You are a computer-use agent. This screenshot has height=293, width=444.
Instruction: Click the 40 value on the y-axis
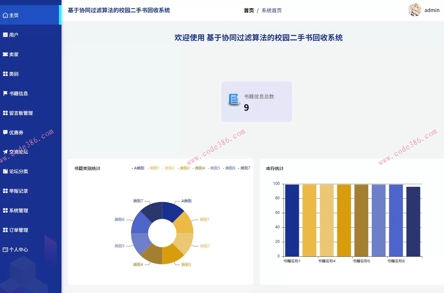point(277,227)
